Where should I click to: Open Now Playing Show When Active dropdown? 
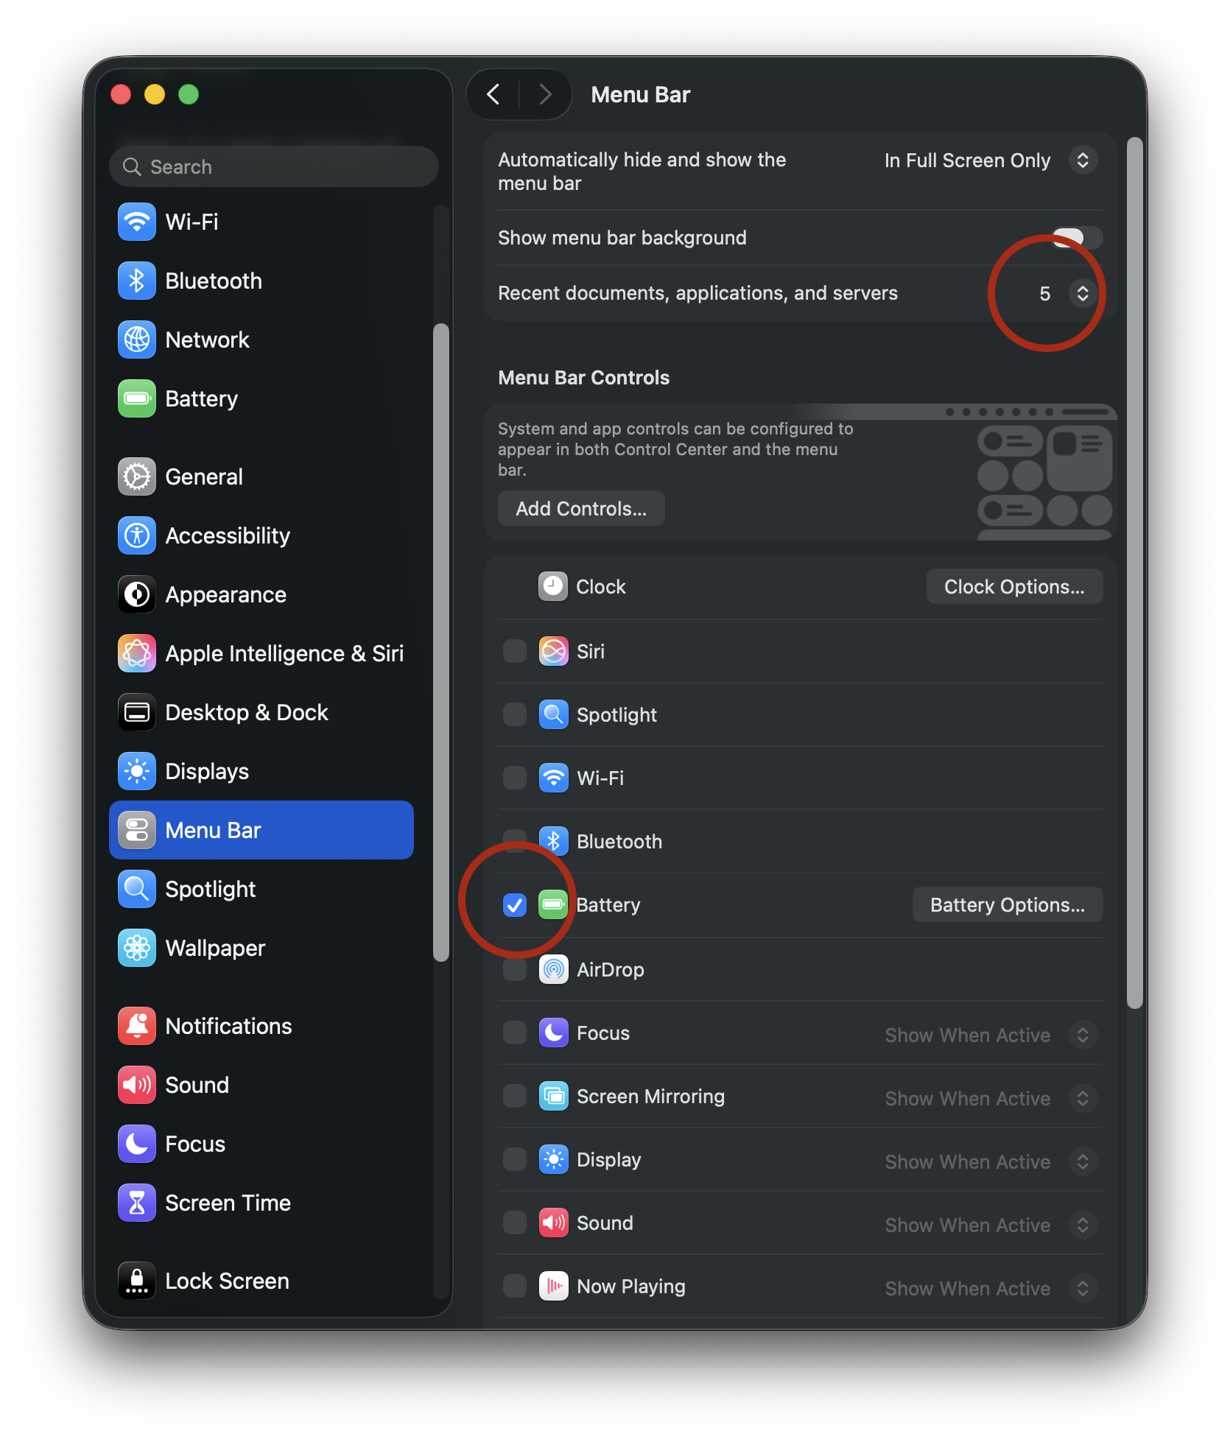tap(991, 1289)
